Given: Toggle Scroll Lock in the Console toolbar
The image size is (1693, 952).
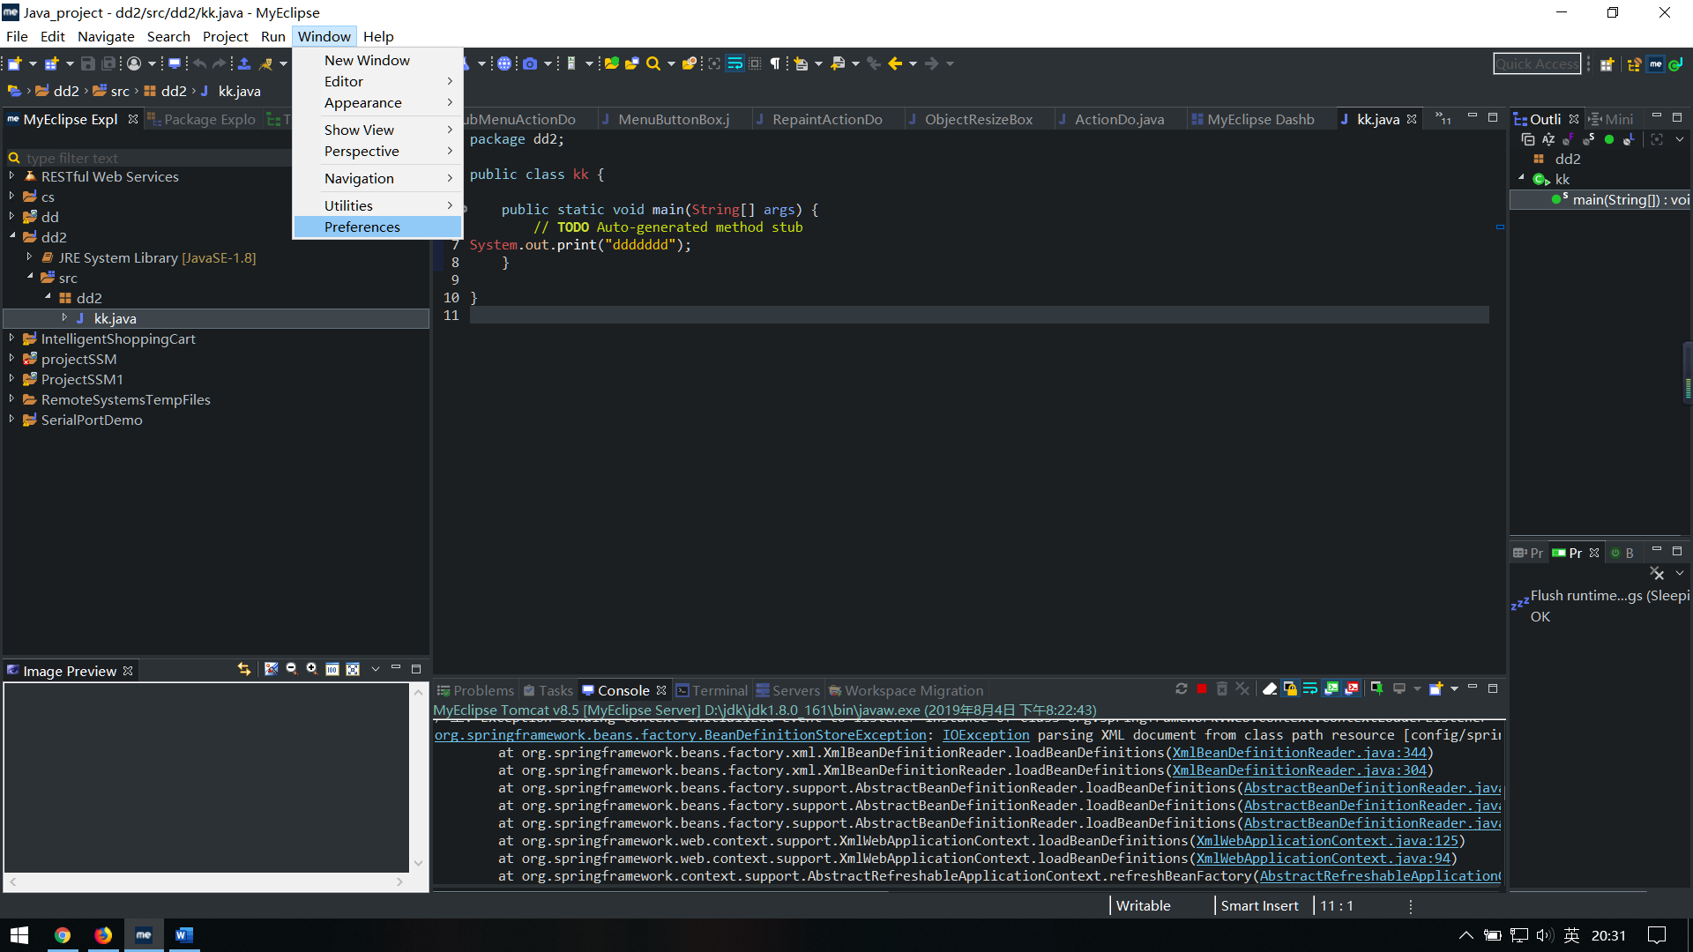Looking at the screenshot, I should pos(1290,689).
